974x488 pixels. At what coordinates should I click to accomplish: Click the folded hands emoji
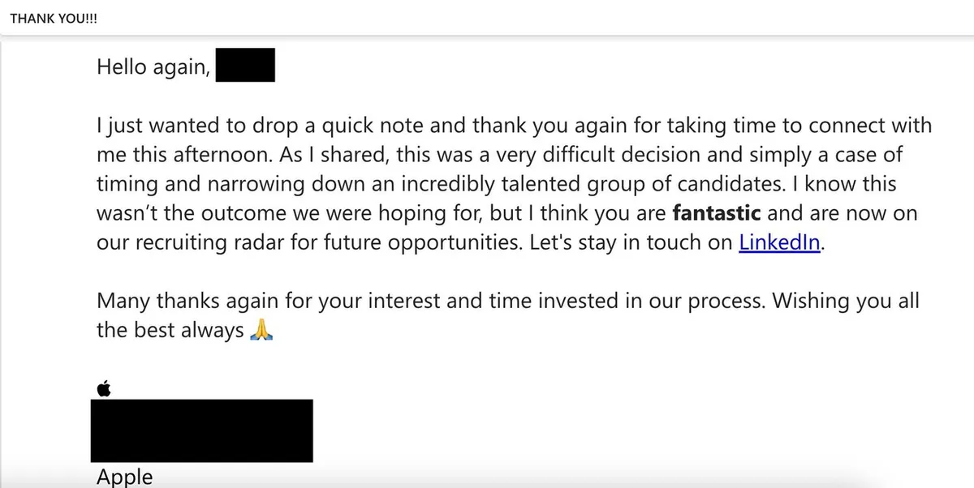pos(261,329)
